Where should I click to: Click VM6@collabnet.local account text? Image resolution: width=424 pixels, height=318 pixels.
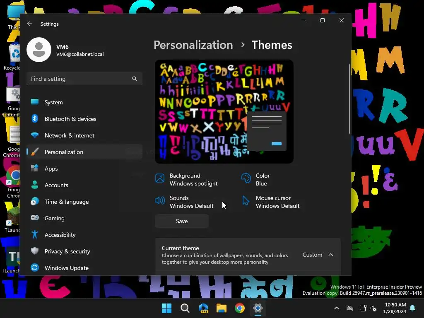(80, 54)
